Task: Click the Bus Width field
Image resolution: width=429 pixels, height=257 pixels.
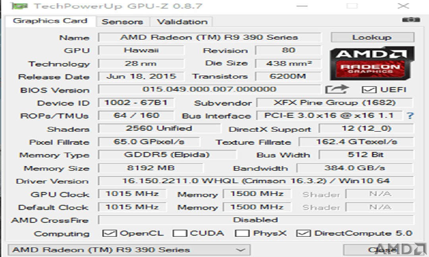Action: pyautogui.click(x=366, y=155)
